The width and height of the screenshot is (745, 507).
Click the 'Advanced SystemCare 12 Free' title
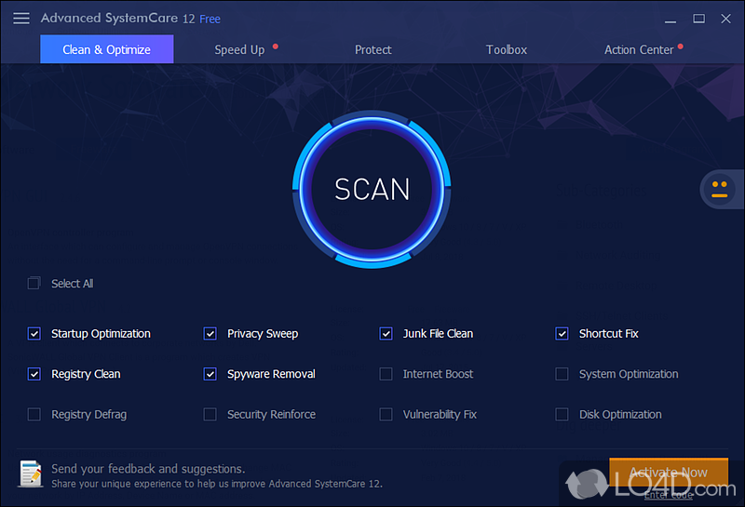[130, 19]
